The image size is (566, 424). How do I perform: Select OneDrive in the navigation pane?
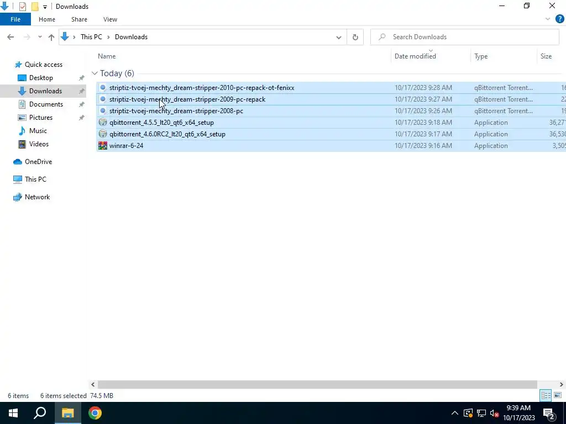(x=38, y=162)
